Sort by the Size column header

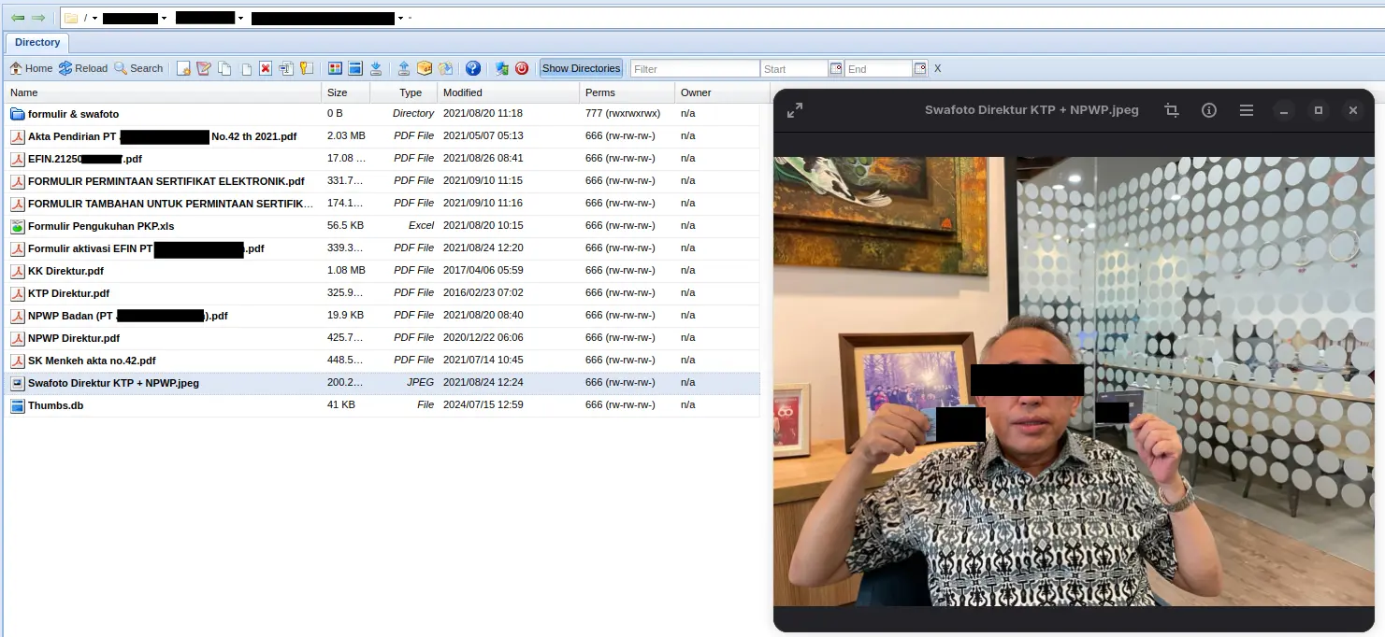click(346, 92)
